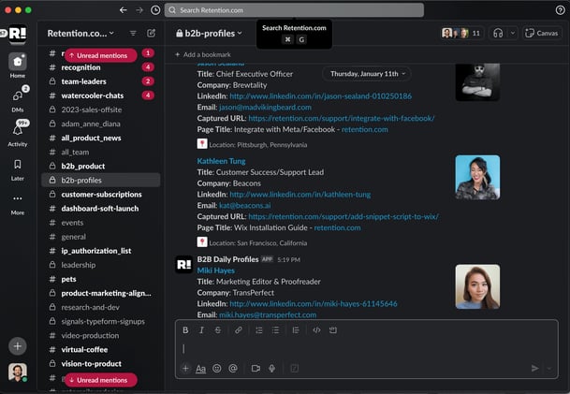570x394 pixels.
Task: Insert a bulleted list
Action: point(275,330)
